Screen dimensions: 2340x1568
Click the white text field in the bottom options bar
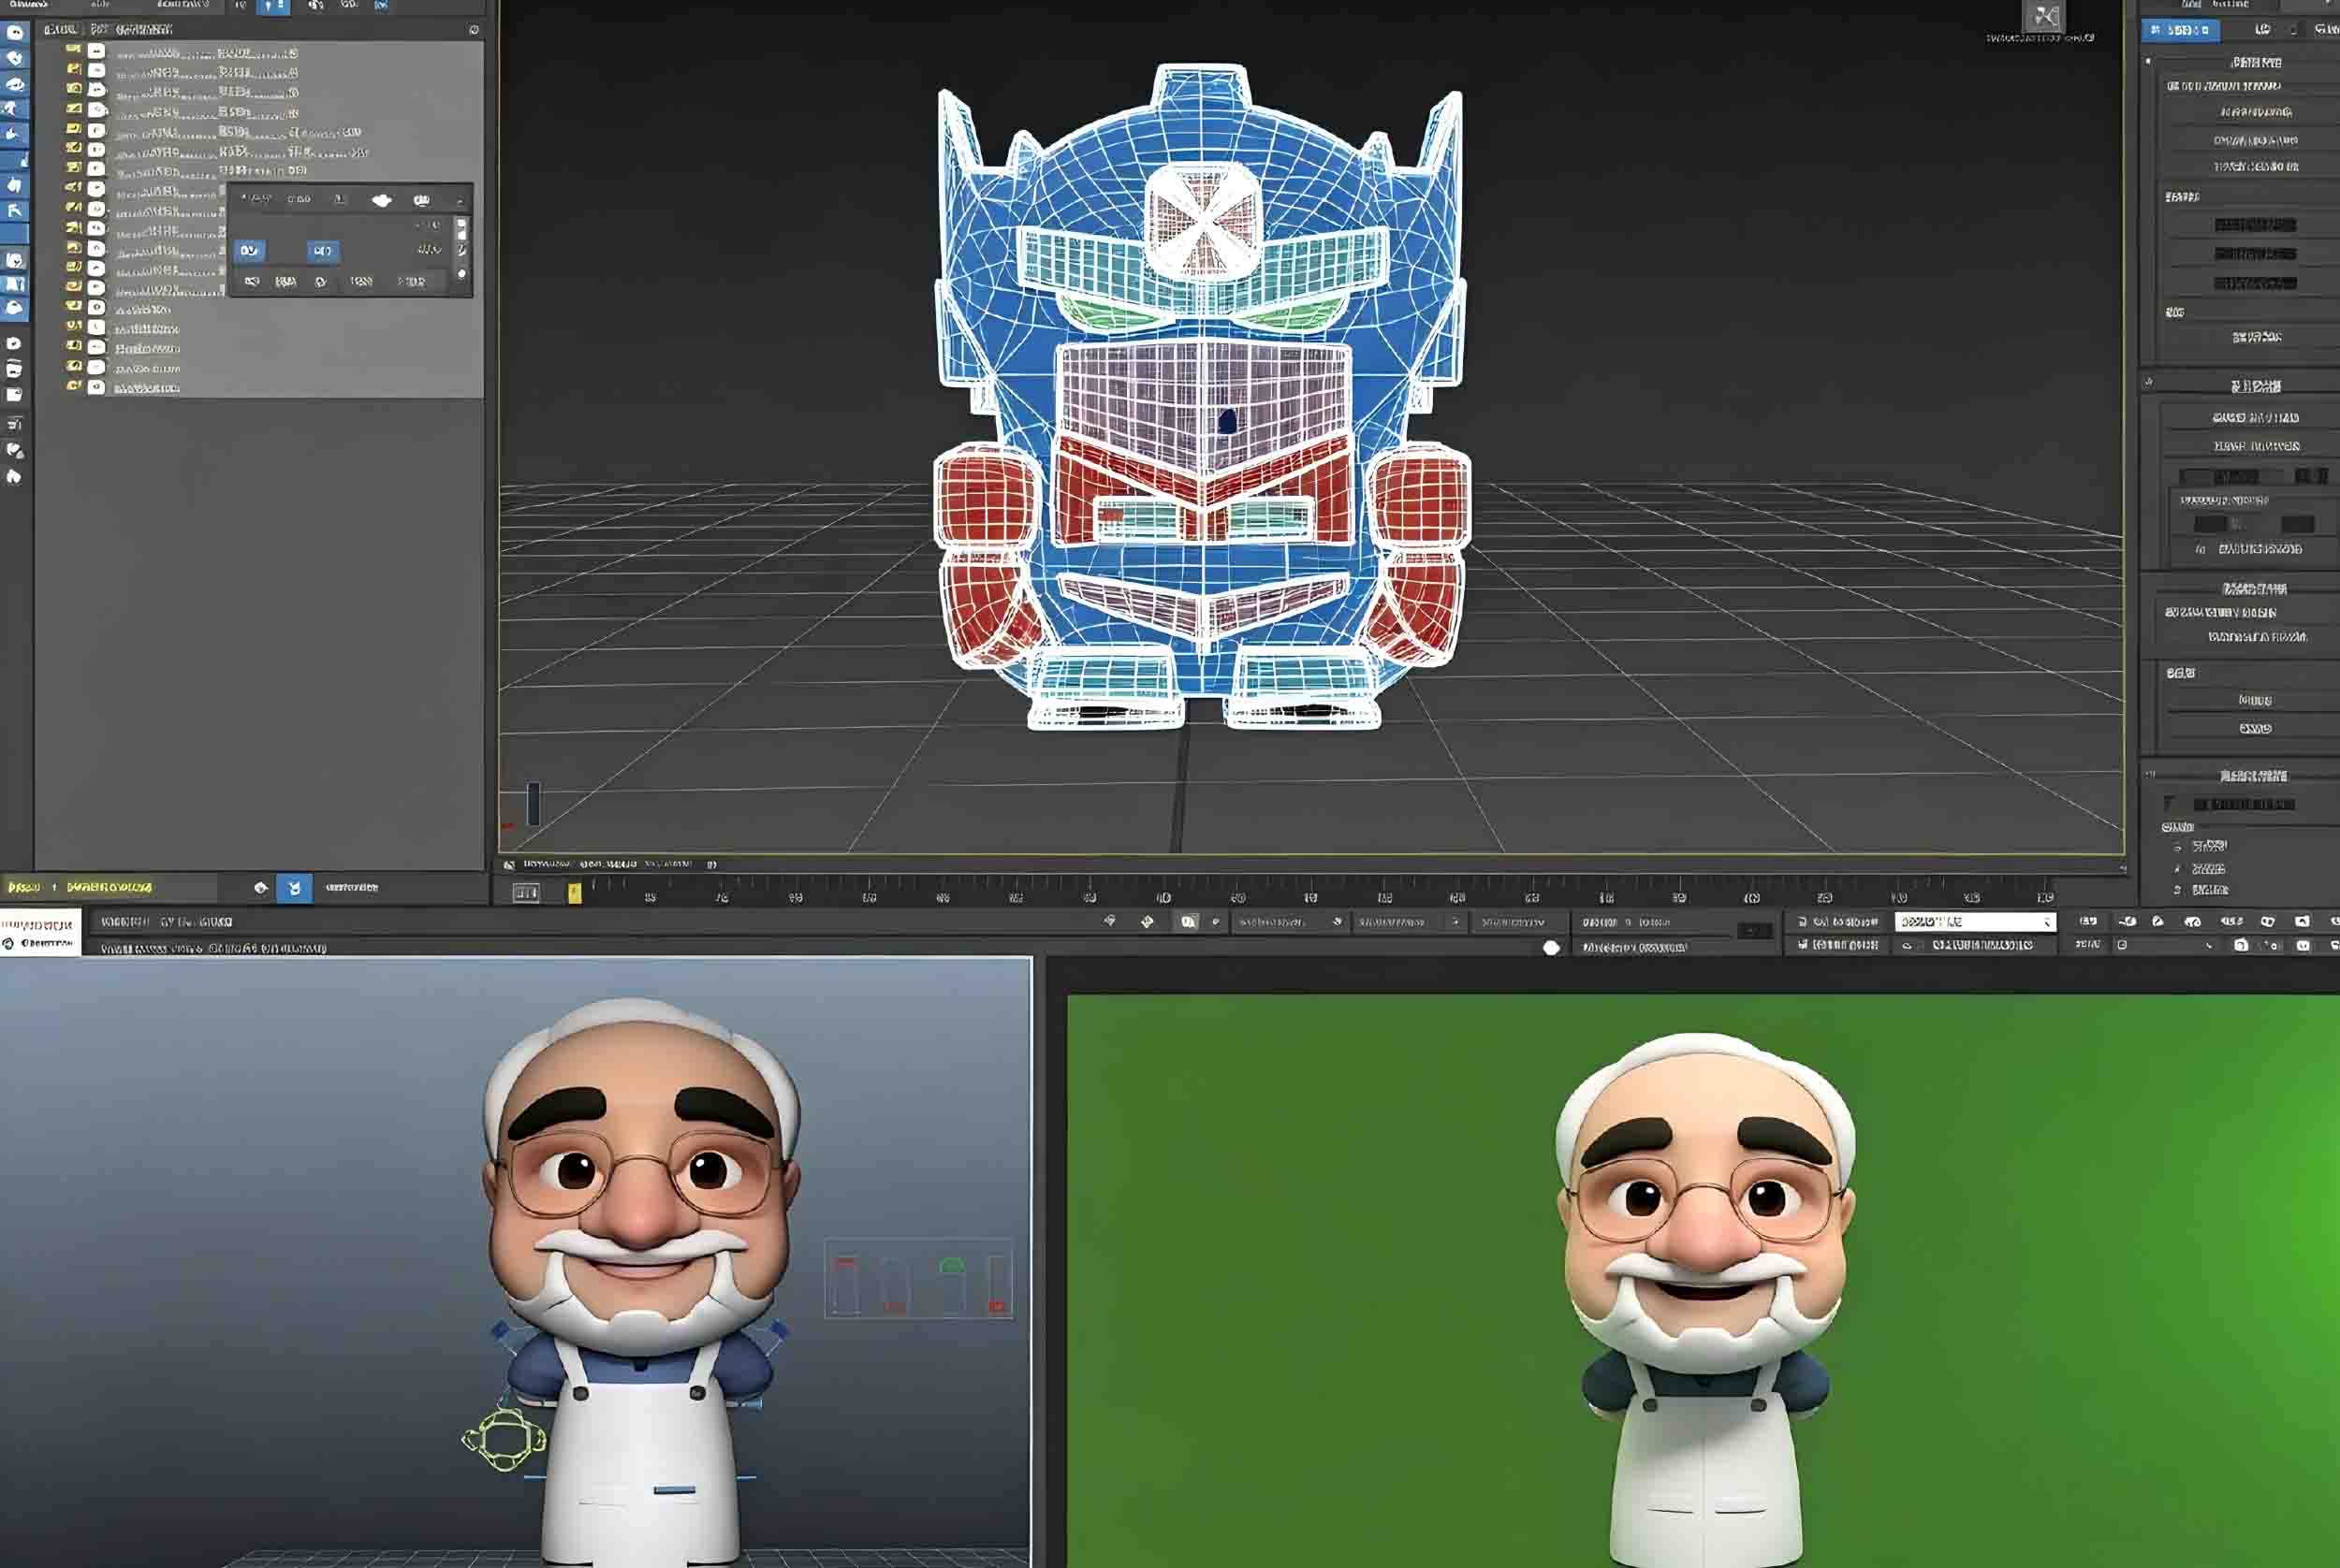[1975, 922]
